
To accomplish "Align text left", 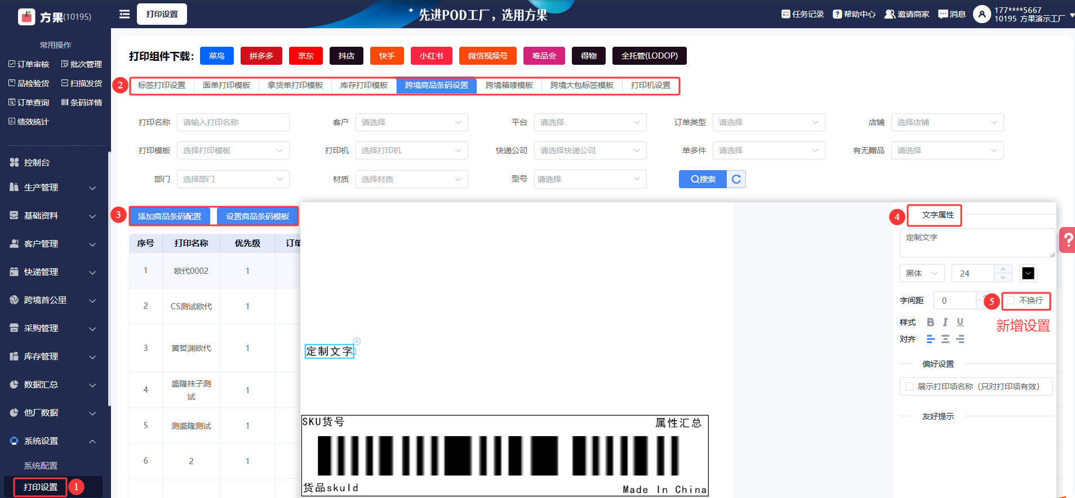I will (930, 339).
